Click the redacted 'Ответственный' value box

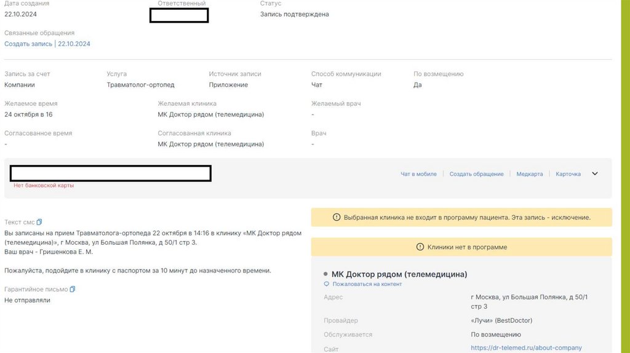[179, 15]
